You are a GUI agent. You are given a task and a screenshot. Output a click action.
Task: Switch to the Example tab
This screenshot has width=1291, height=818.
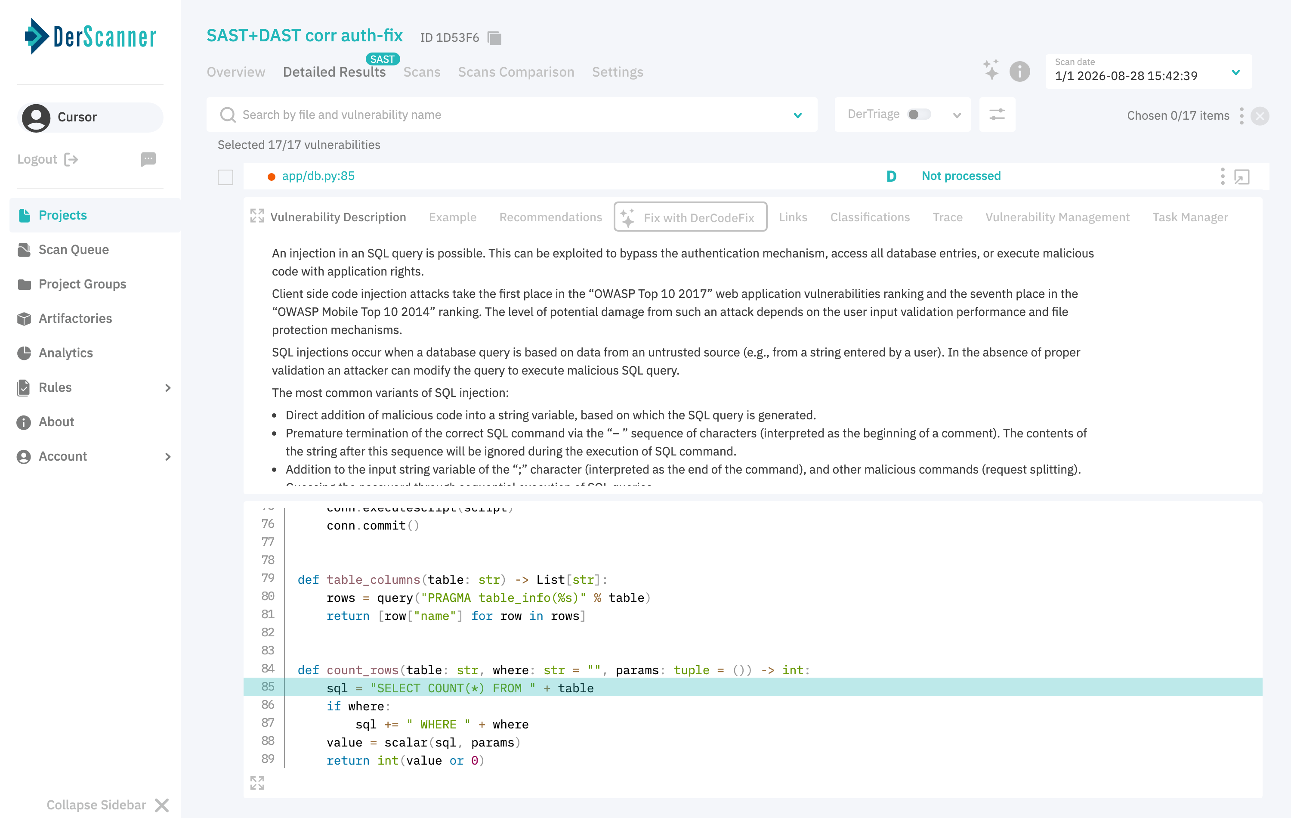452,217
